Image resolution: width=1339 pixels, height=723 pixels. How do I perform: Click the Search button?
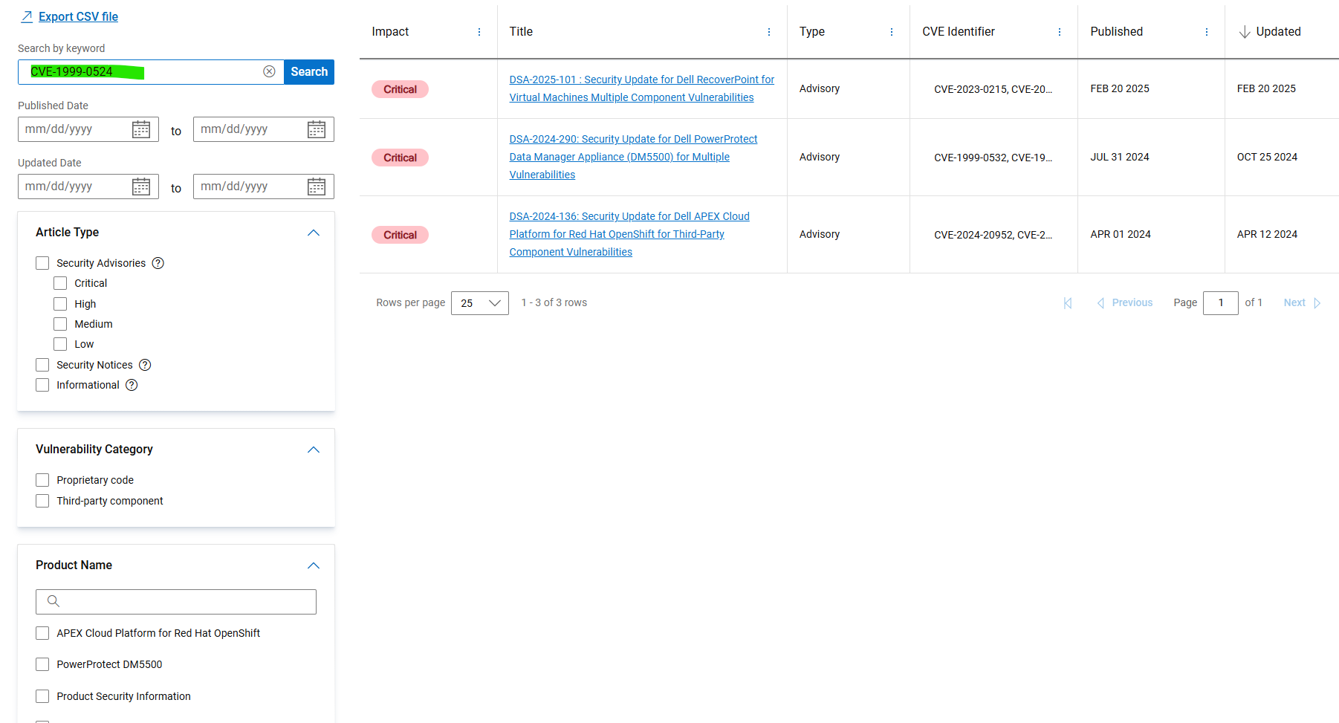point(309,72)
